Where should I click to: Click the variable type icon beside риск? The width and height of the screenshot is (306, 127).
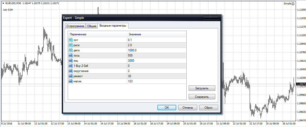pyautogui.click(x=71, y=45)
